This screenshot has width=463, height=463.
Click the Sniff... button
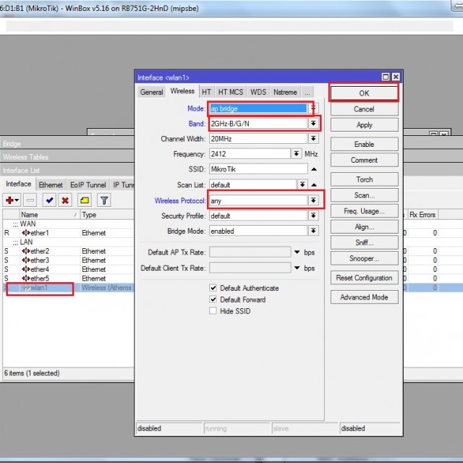[x=364, y=242]
